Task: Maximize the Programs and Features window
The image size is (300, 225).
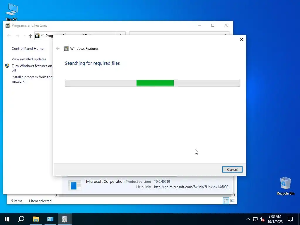Action: pos(213,25)
